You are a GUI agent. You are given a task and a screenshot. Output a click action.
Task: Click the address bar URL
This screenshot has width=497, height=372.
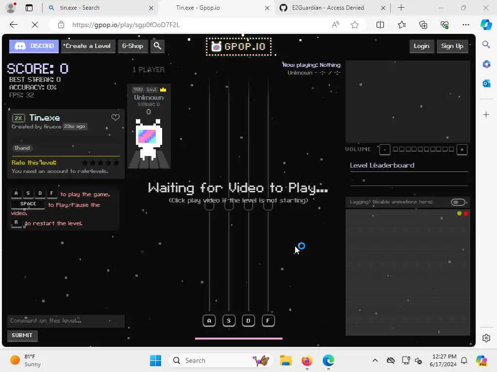point(126,25)
